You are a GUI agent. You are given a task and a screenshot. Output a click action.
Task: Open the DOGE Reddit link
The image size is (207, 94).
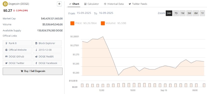coord(47,56)
